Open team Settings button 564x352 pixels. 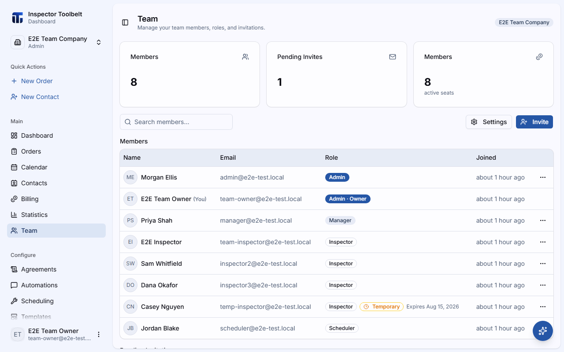click(x=489, y=122)
